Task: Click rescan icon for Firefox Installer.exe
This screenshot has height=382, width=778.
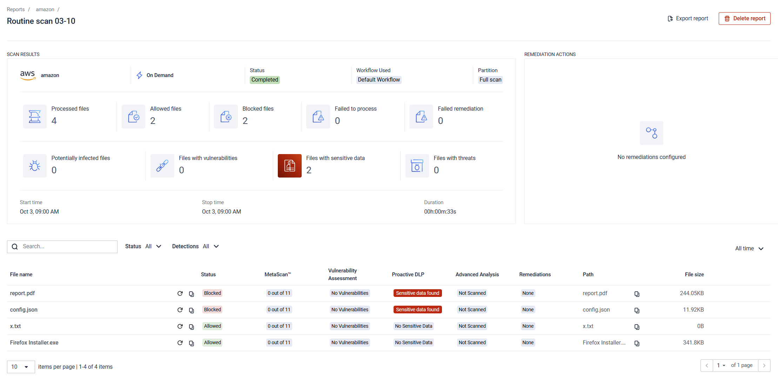Action: tap(180, 343)
